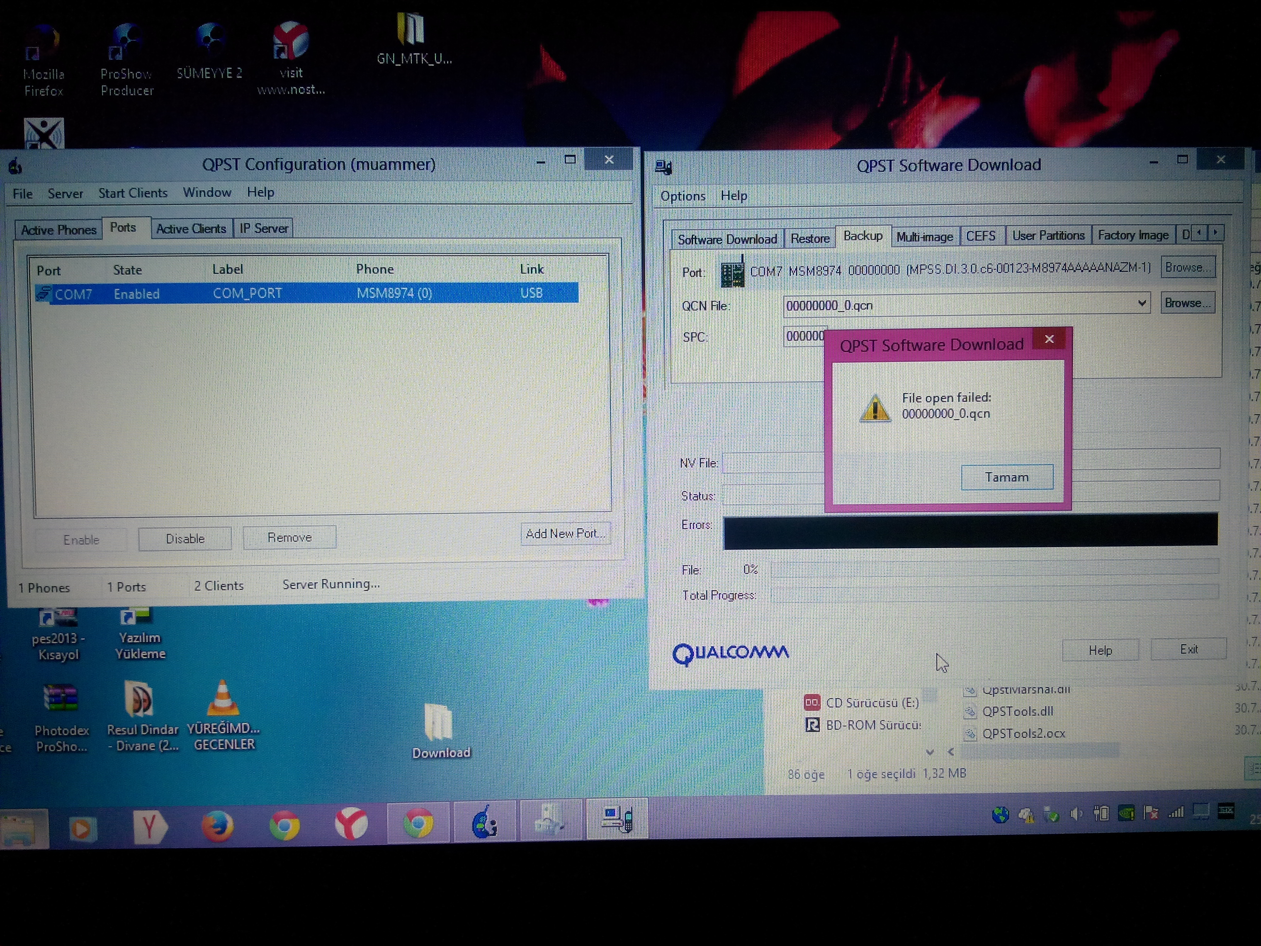Switch to IP Server tab
This screenshot has width=1261, height=946.
263,228
